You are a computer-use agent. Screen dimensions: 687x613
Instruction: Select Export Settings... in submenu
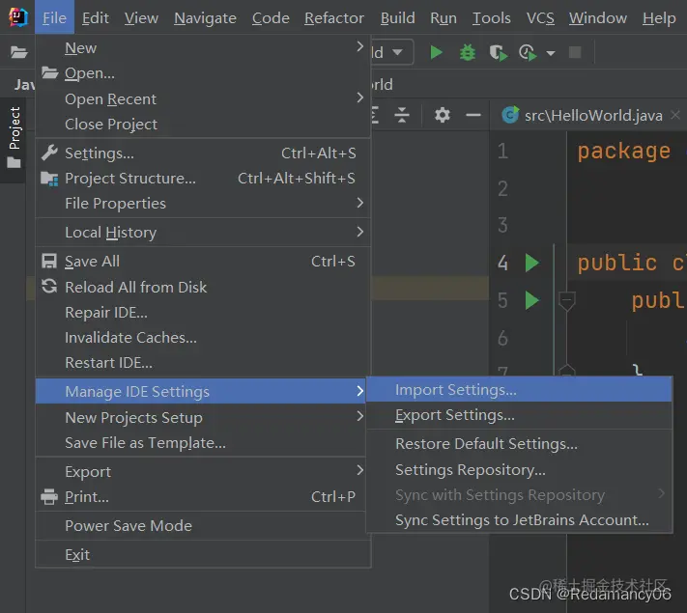(x=519, y=415)
